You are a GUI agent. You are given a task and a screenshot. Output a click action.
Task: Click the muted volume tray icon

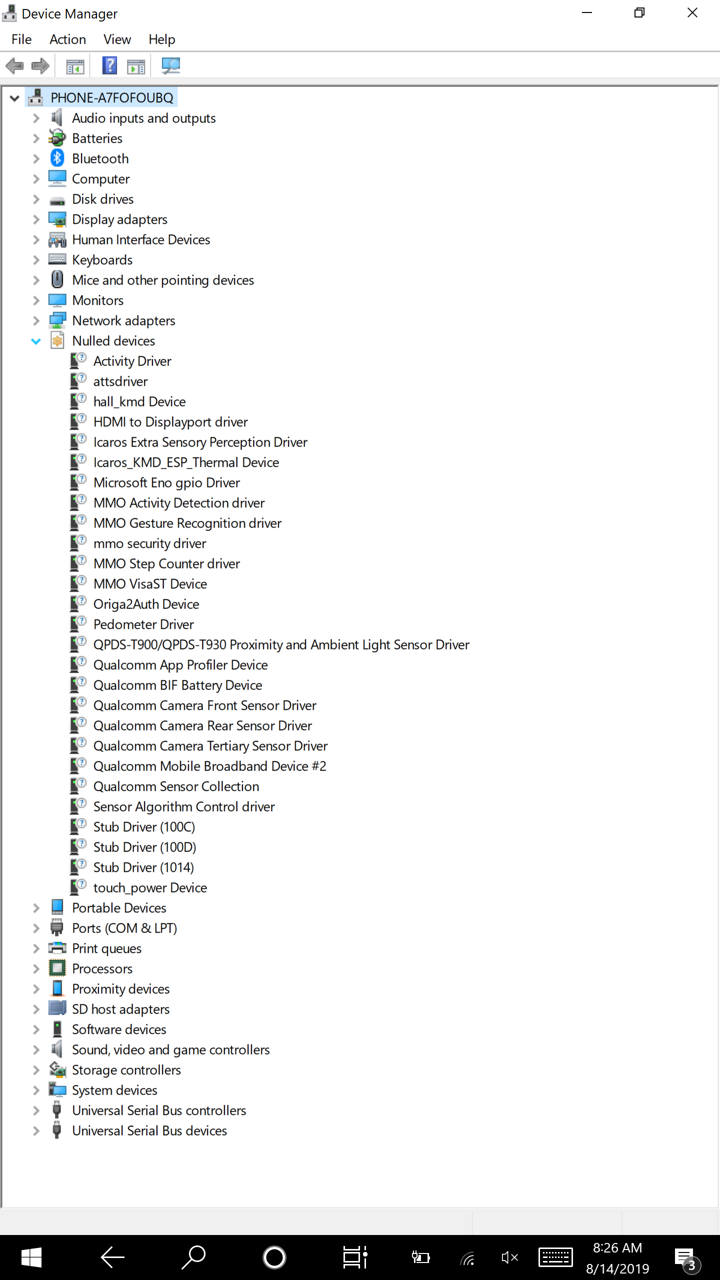pyautogui.click(x=509, y=1258)
